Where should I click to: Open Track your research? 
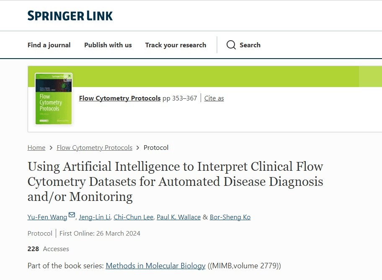176,45
